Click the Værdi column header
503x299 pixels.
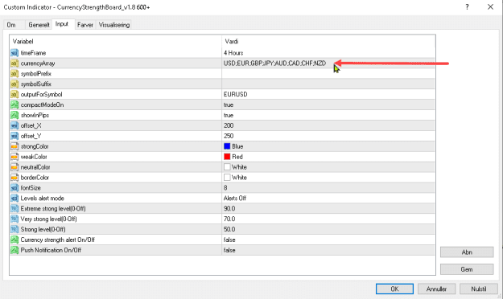(x=328, y=41)
